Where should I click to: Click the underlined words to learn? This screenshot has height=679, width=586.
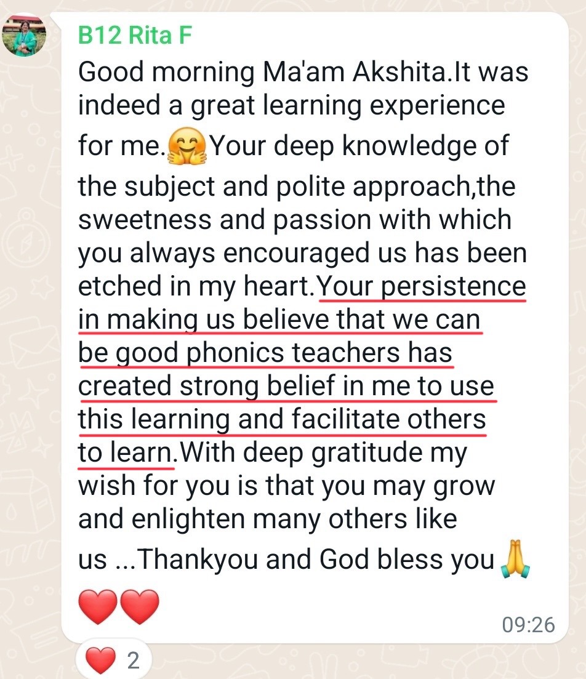pyautogui.click(x=125, y=452)
